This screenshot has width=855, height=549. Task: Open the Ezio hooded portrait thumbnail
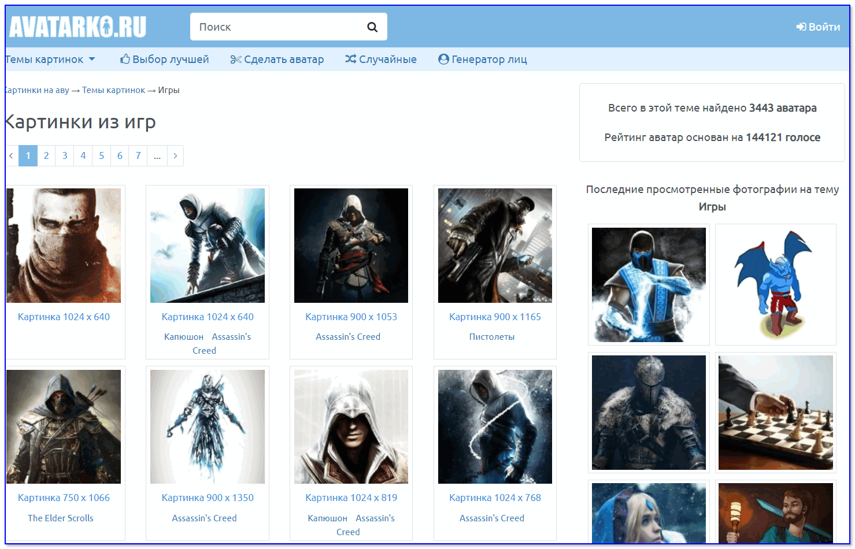(x=351, y=426)
